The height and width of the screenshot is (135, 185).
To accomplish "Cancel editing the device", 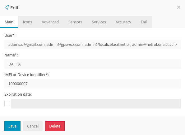I will point(33,126).
